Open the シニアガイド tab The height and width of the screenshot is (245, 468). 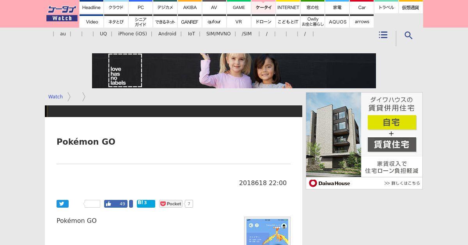[140, 21]
